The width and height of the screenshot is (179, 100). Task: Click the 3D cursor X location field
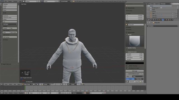[135, 16]
